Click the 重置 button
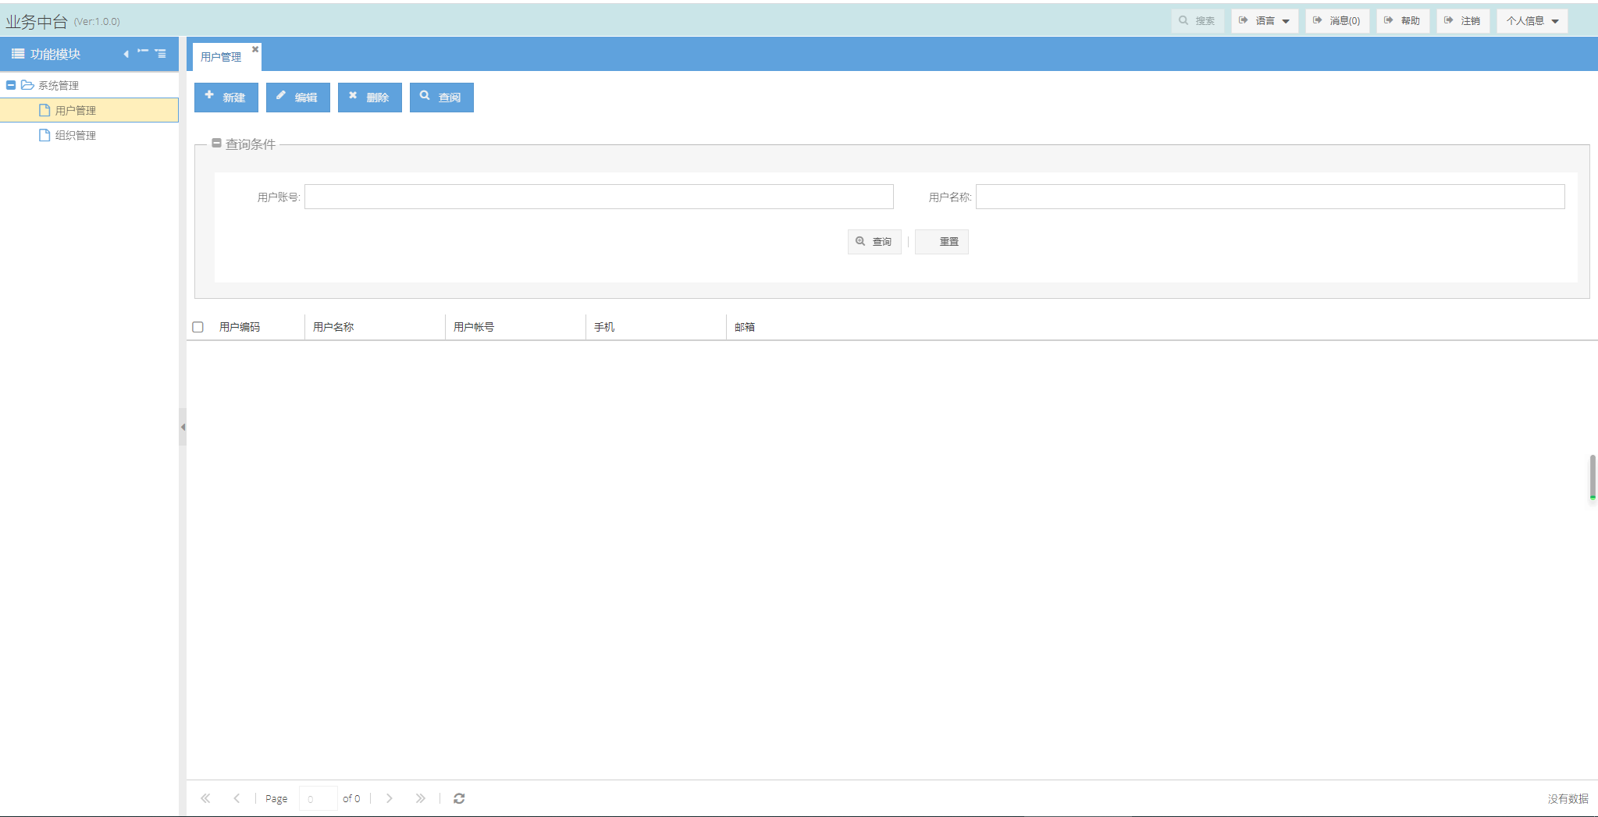 (x=941, y=242)
